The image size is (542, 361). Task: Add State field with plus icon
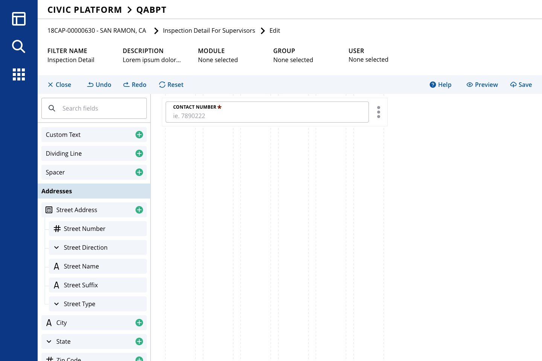[x=139, y=341]
